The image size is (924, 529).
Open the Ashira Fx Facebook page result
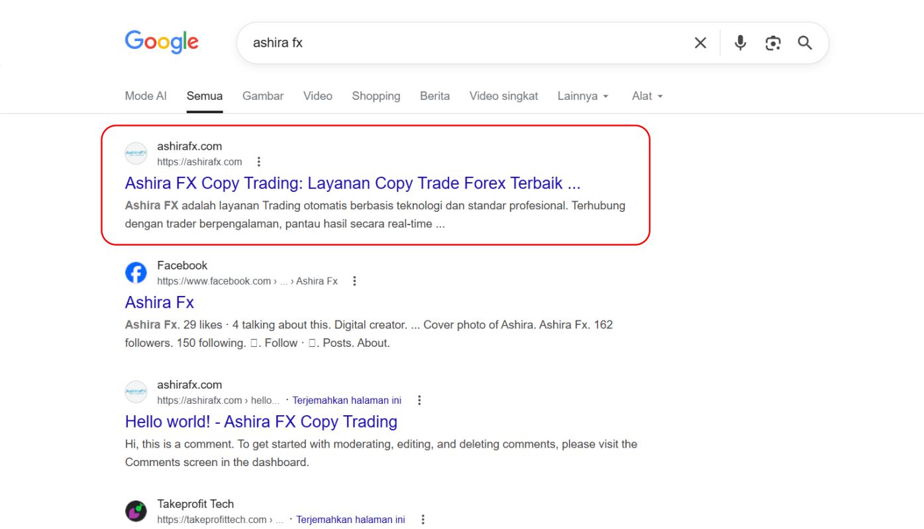click(159, 302)
